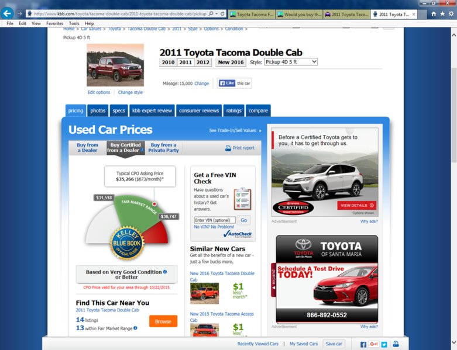Click VIEW DETAILS in Certified Toyota ad
This screenshot has height=350, width=457.
pos(357,205)
